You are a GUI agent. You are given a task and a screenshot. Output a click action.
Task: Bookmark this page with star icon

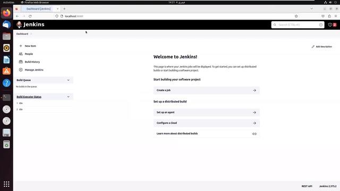pos(296,16)
